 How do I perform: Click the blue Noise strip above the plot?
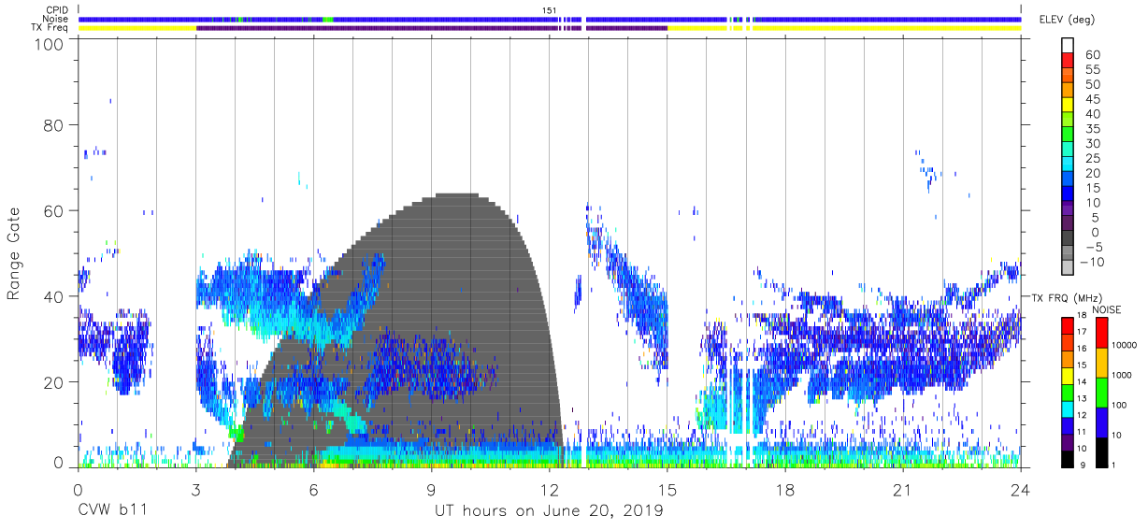[x=550, y=19]
